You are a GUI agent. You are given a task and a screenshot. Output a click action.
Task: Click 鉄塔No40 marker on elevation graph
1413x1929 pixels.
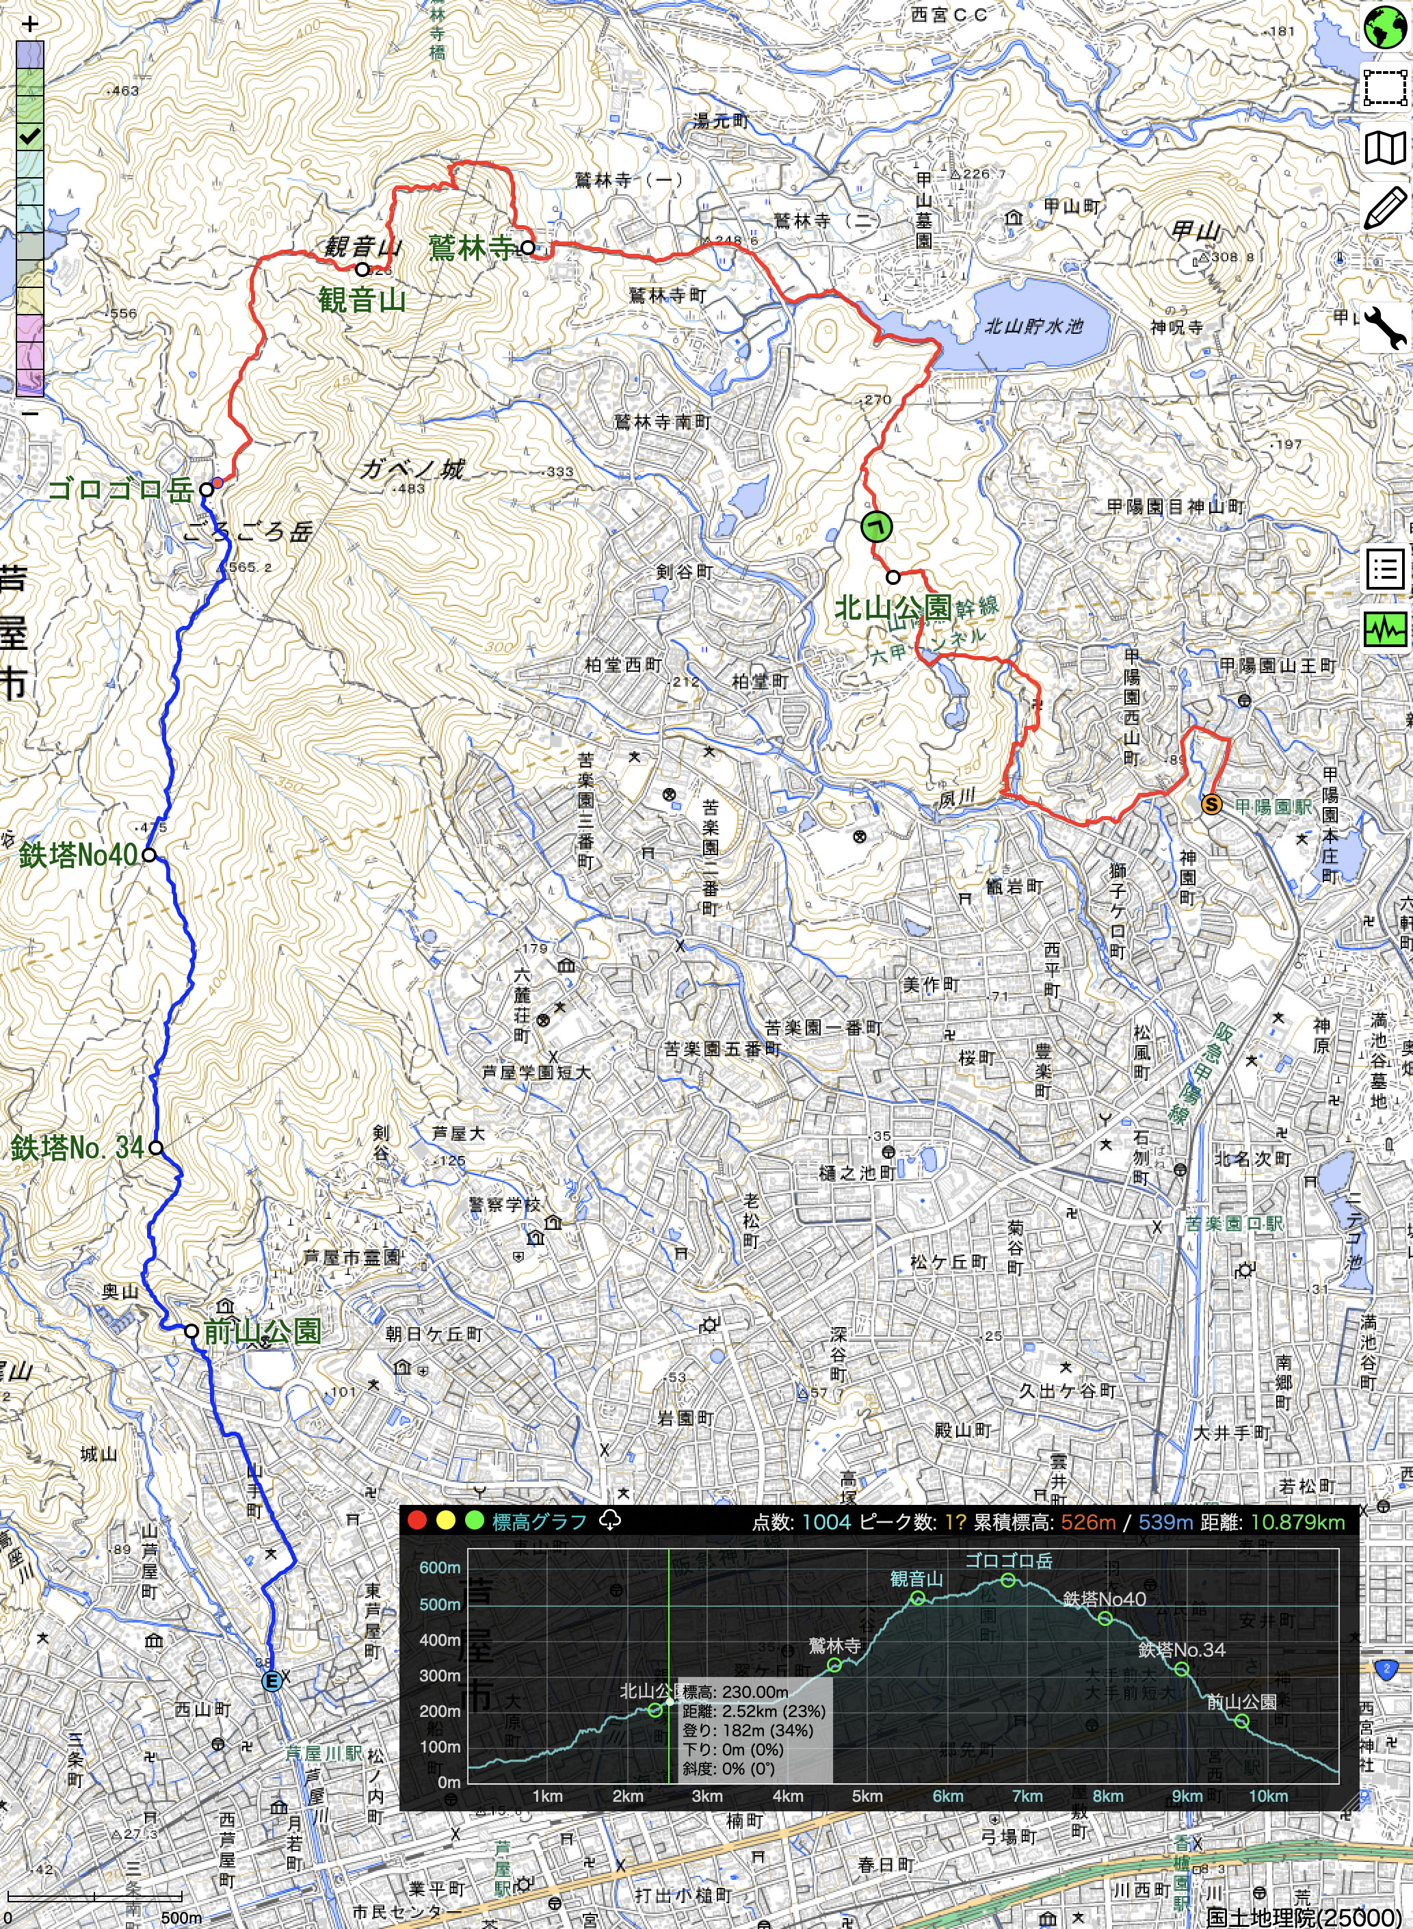click(1105, 1618)
